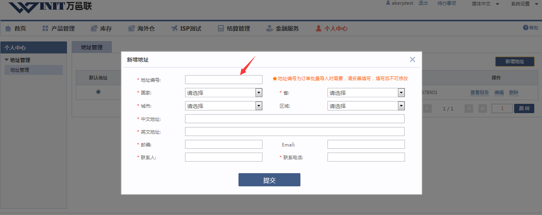Click the grid icon for 产品管理

click(45, 28)
